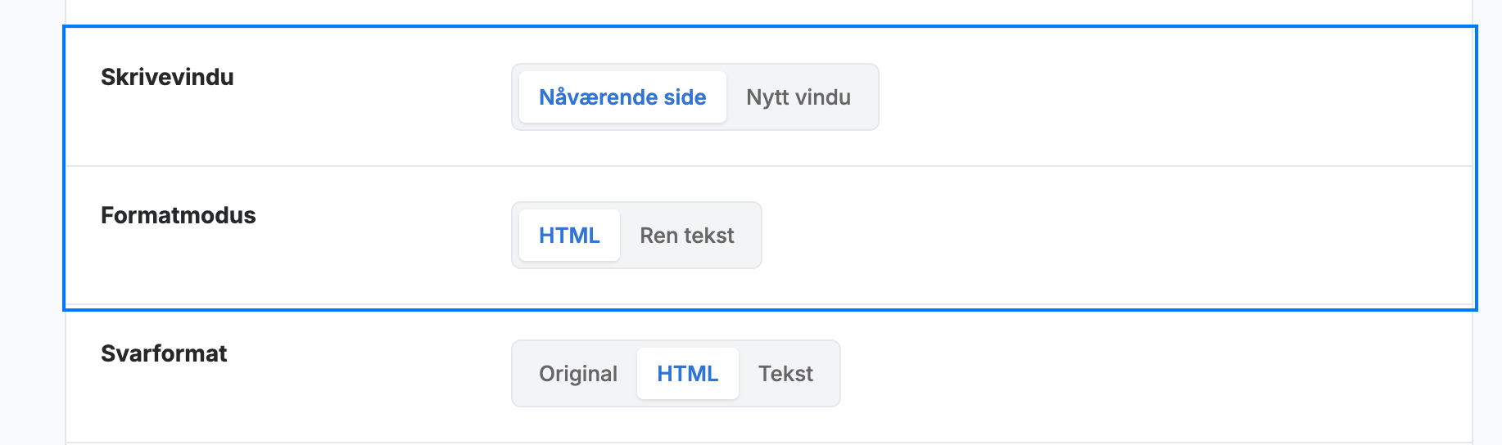This screenshot has width=1502, height=445.
Task: Keep compose on current page option
Action: point(622,97)
